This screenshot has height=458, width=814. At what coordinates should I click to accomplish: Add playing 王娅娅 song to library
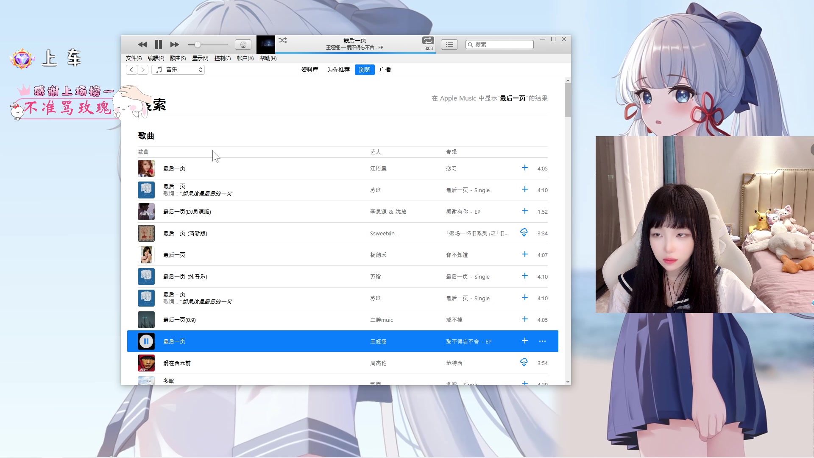click(x=525, y=341)
